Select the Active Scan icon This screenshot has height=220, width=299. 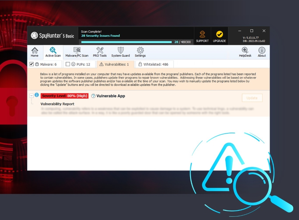(53, 52)
